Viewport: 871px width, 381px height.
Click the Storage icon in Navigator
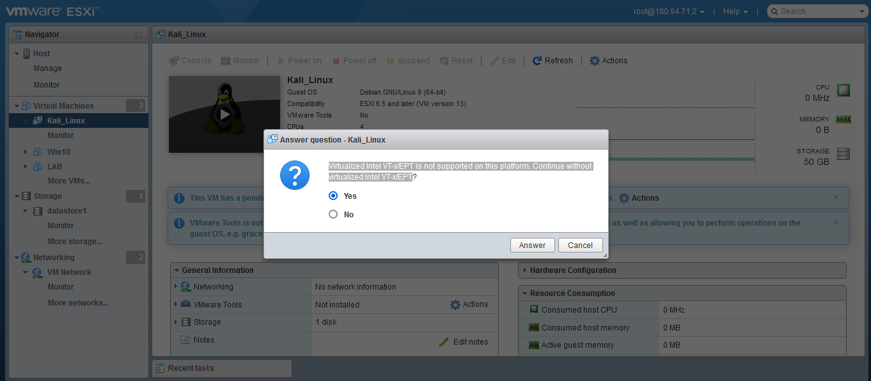(26, 196)
